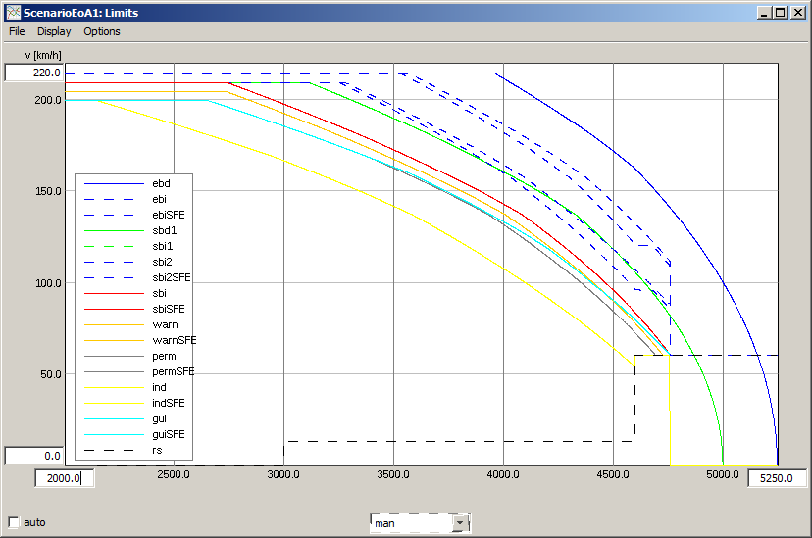Click the minimum speed field showing 0.0
Viewport: 812px width, 538px height.
[34, 456]
